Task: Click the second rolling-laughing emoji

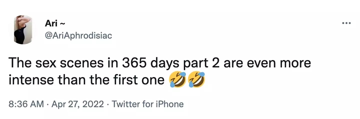Action: point(197,80)
